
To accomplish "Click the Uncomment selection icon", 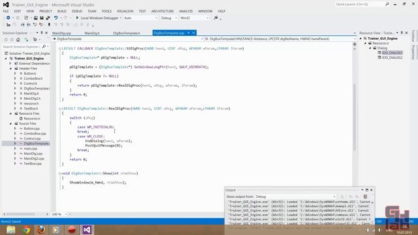I will pyautogui.click(x=41, y=25).
